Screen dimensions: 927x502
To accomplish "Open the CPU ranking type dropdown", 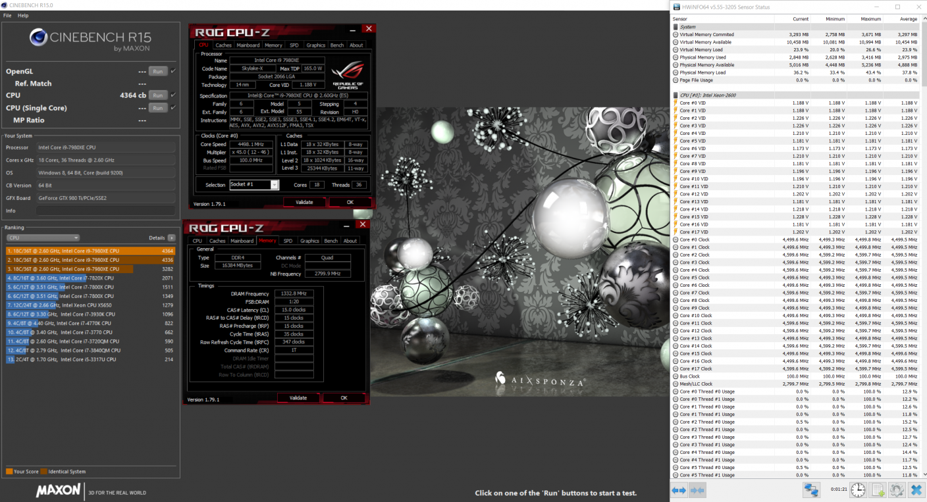I will [x=43, y=238].
